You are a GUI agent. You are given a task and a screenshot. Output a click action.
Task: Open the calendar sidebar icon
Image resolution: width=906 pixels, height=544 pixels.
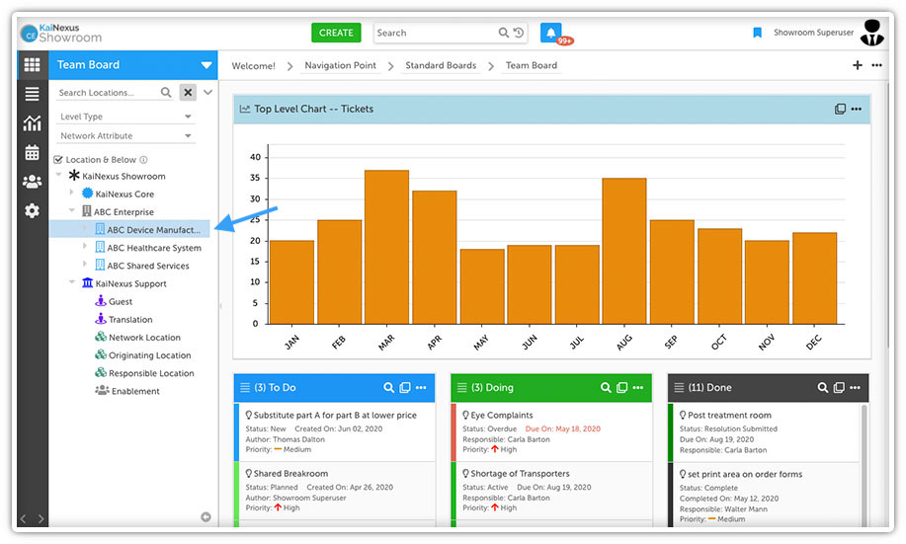click(x=32, y=152)
